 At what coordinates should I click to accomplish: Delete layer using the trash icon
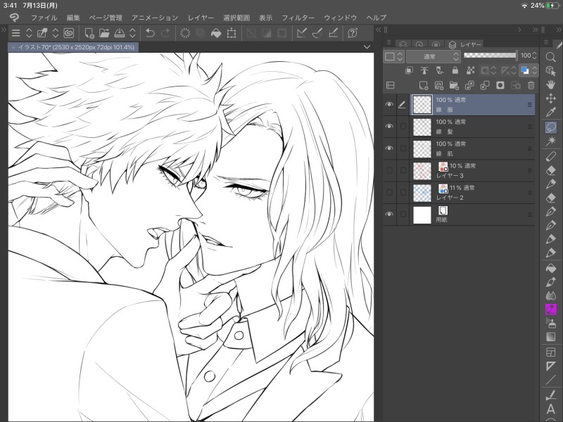tap(531, 85)
